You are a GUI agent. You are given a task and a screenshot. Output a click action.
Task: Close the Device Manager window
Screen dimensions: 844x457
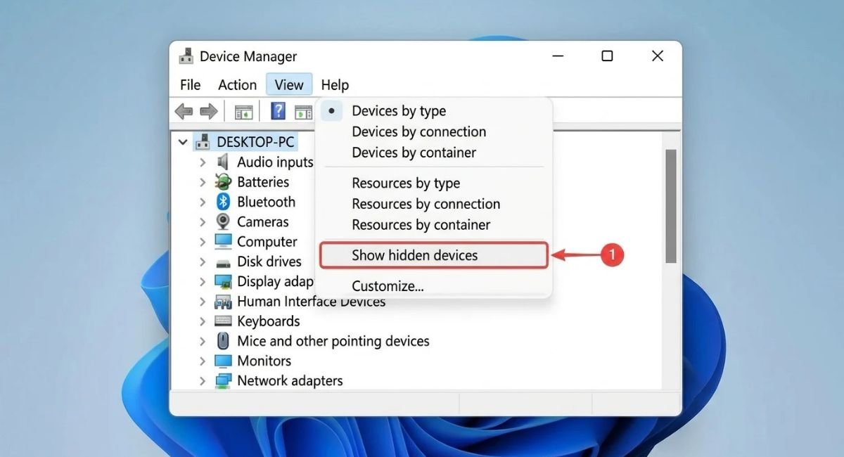658,56
